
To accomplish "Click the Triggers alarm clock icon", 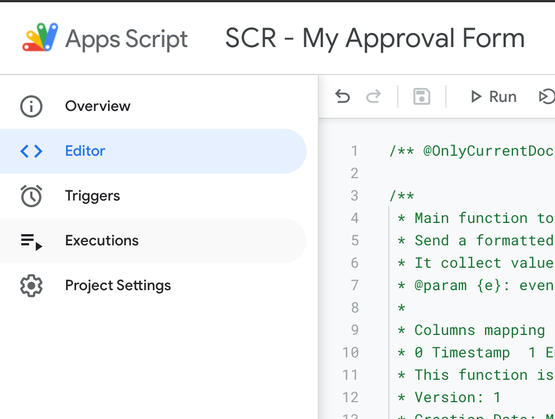I will coord(31,196).
